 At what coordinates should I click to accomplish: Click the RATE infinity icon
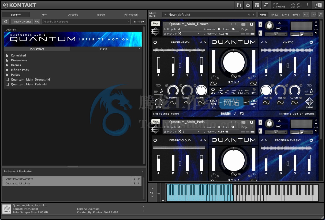click(213, 101)
